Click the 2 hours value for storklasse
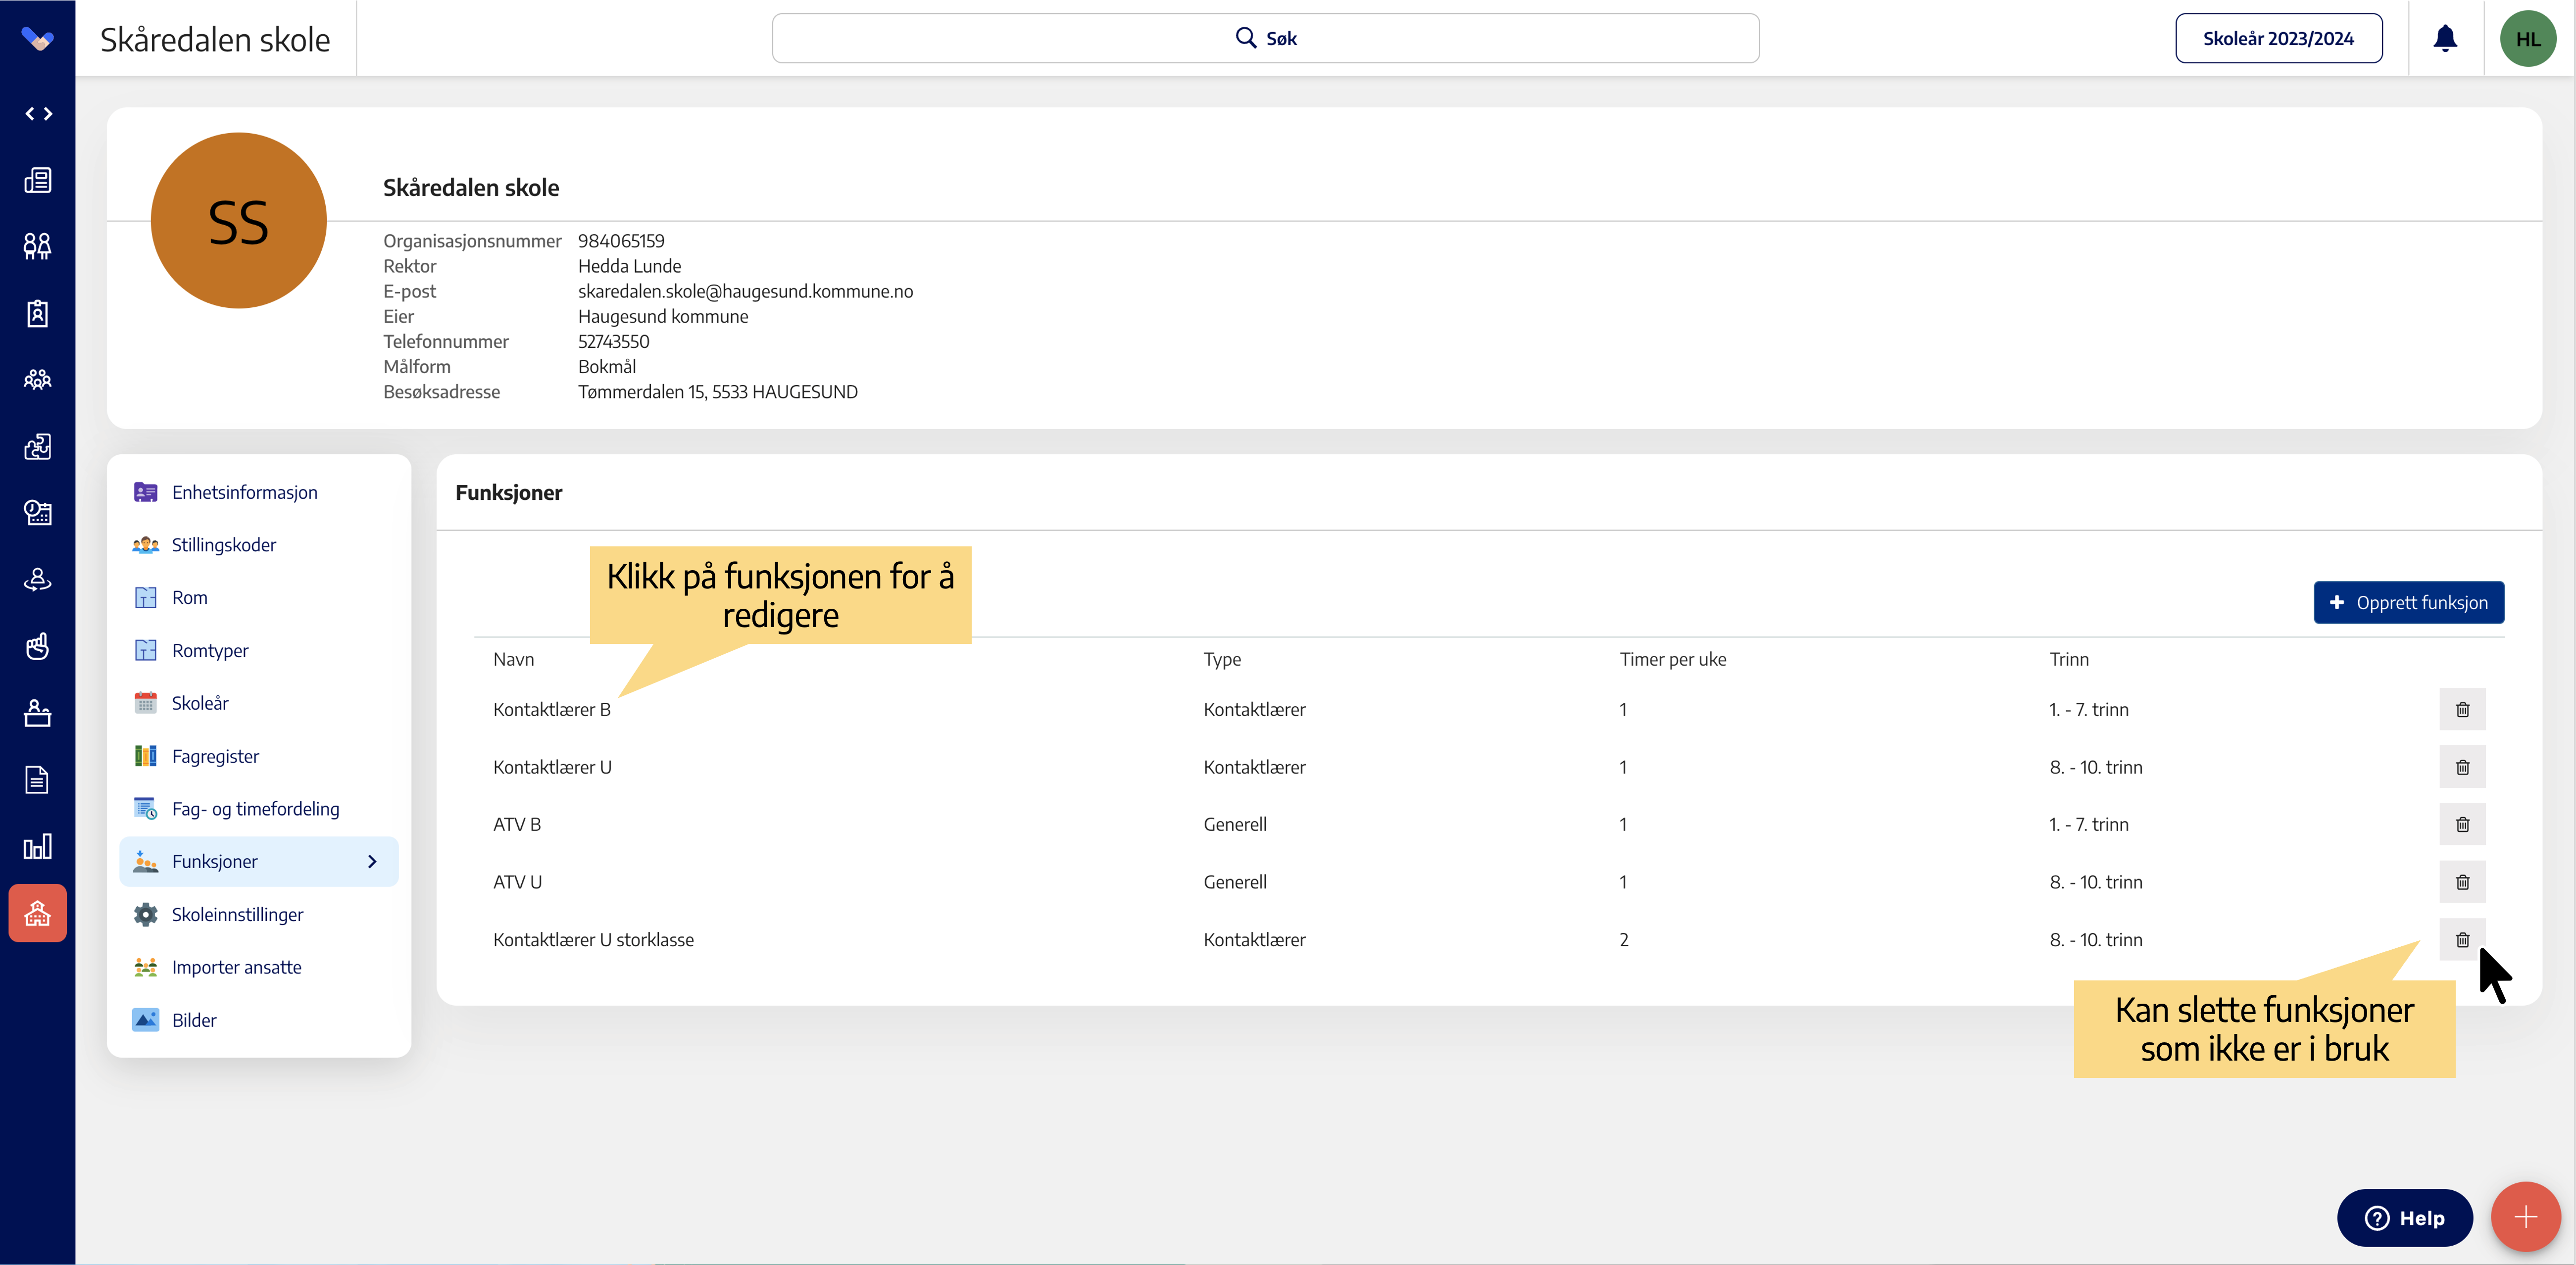Screen dimensions: 2576x1265 1623,939
